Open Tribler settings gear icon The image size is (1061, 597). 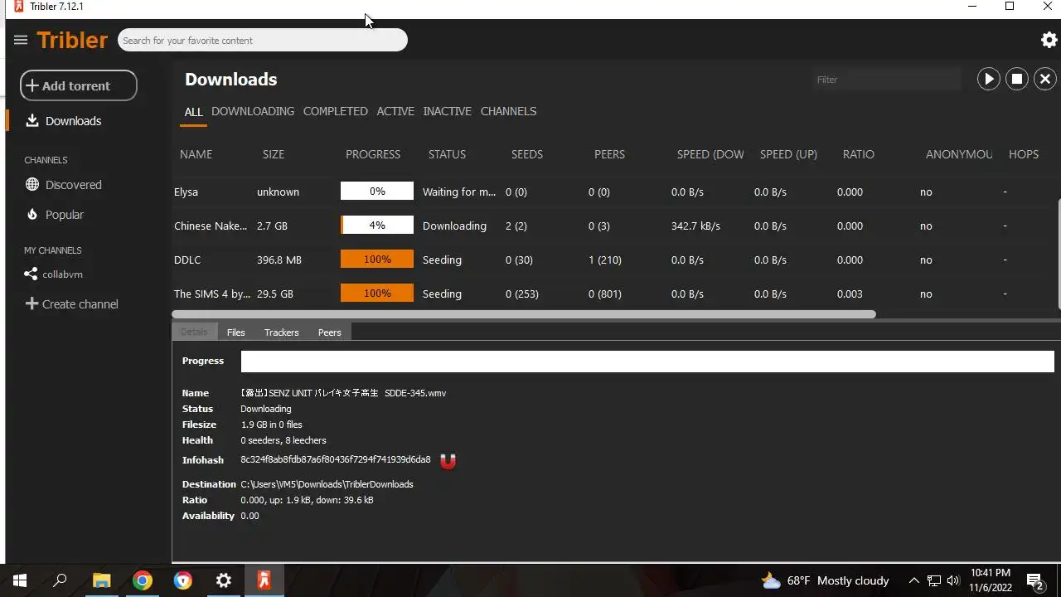click(x=1049, y=40)
